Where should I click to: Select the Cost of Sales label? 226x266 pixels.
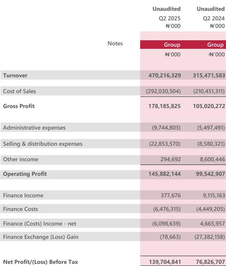pyautogui.click(x=19, y=91)
